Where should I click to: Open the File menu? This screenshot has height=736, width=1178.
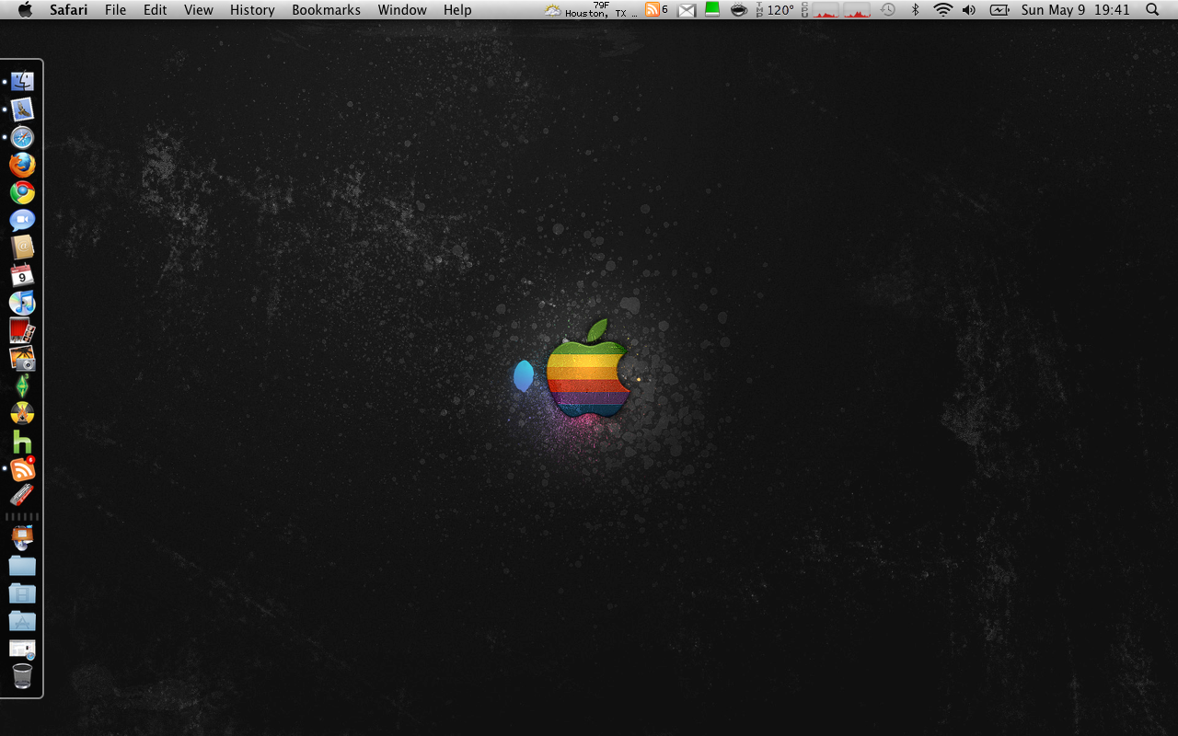click(x=116, y=10)
